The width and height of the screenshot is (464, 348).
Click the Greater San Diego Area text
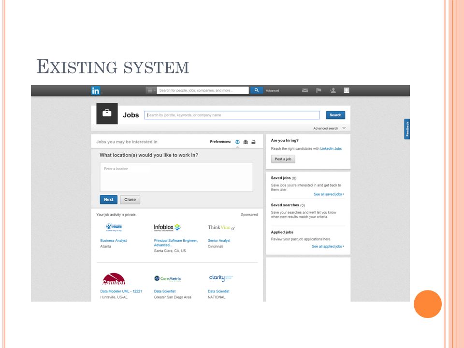coord(173,297)
